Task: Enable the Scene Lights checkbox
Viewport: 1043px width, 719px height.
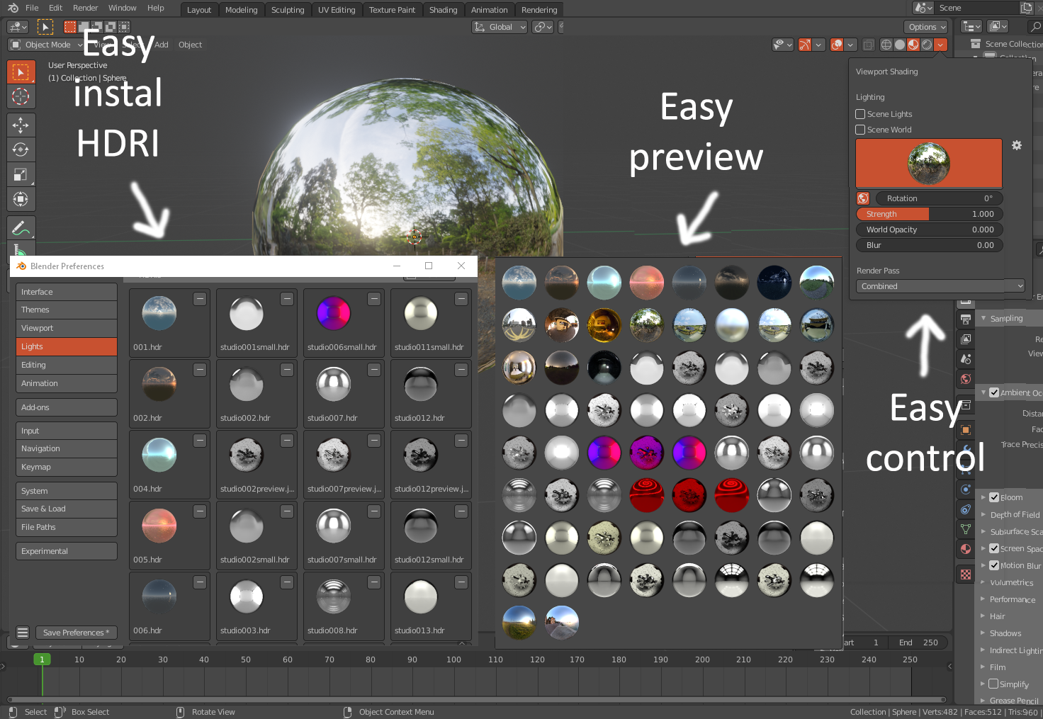Action: (860, 114)
